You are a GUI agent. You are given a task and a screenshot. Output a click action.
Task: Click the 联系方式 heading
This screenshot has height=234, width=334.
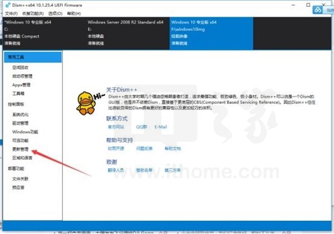tap(117, 119)
